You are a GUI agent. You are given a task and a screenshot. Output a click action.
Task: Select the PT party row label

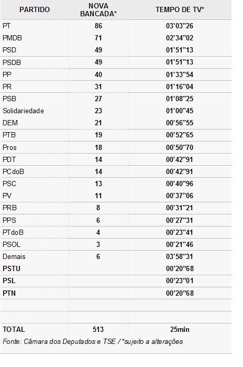(x=7, y=26)
